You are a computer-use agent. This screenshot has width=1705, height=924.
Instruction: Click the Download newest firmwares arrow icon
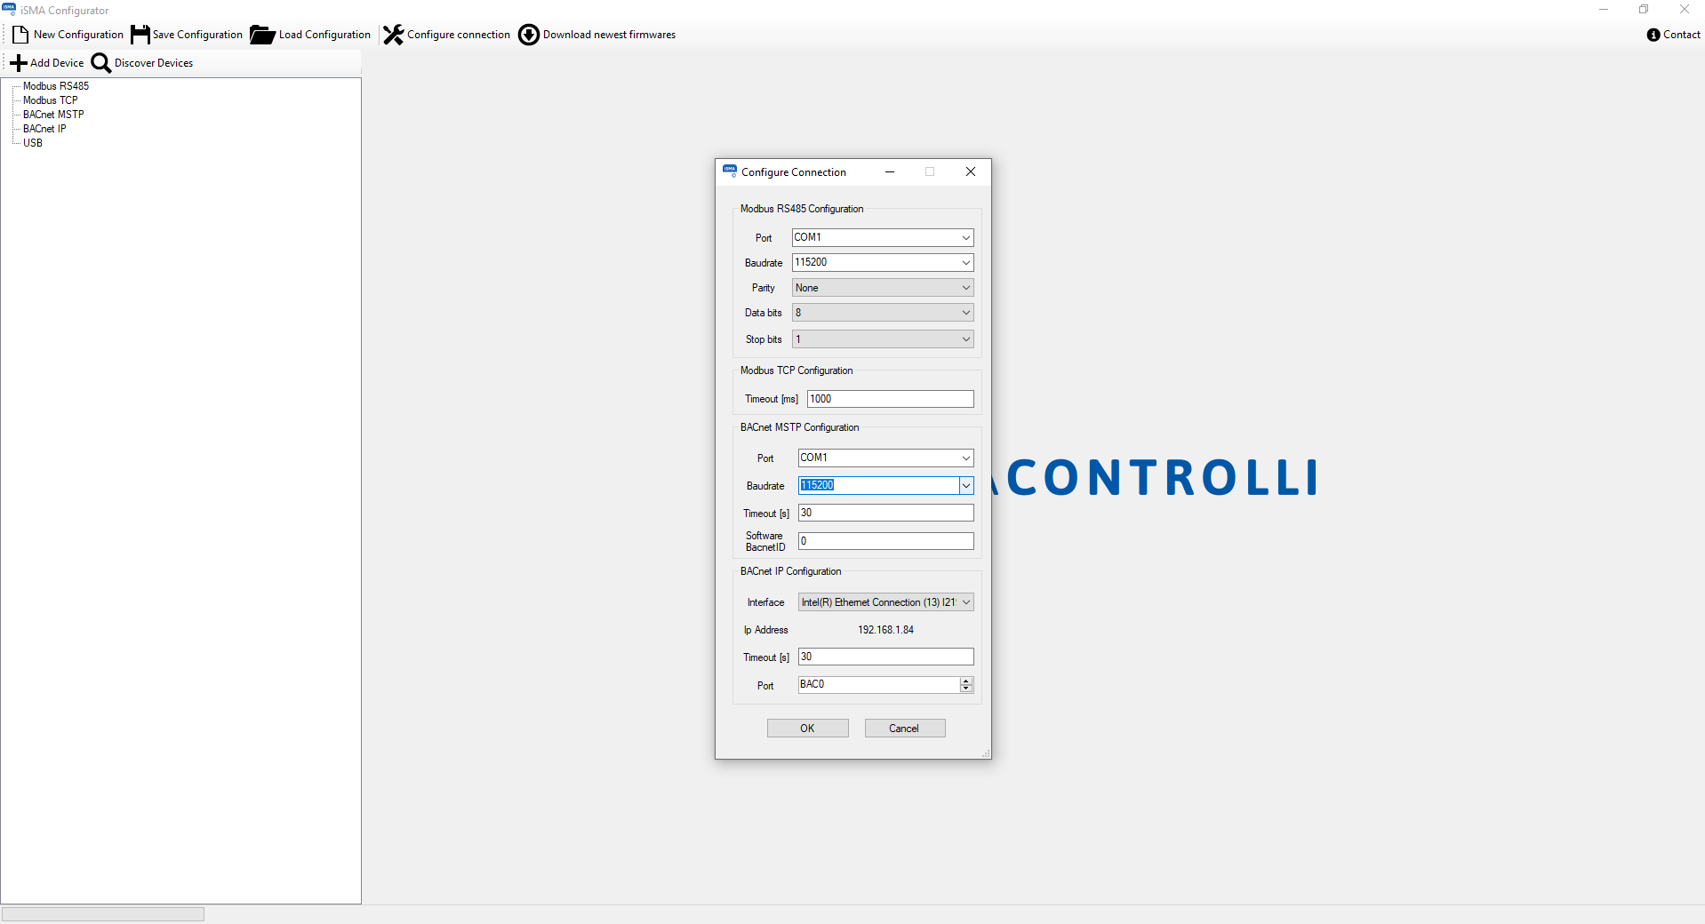click(529, 35)
